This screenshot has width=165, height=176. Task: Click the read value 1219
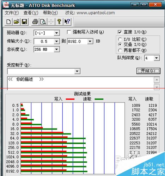pyautogui.click(x=153, y=105)
